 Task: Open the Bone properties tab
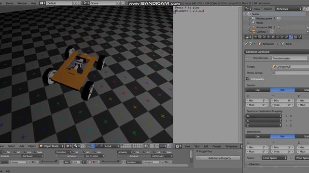click(286, 37)
